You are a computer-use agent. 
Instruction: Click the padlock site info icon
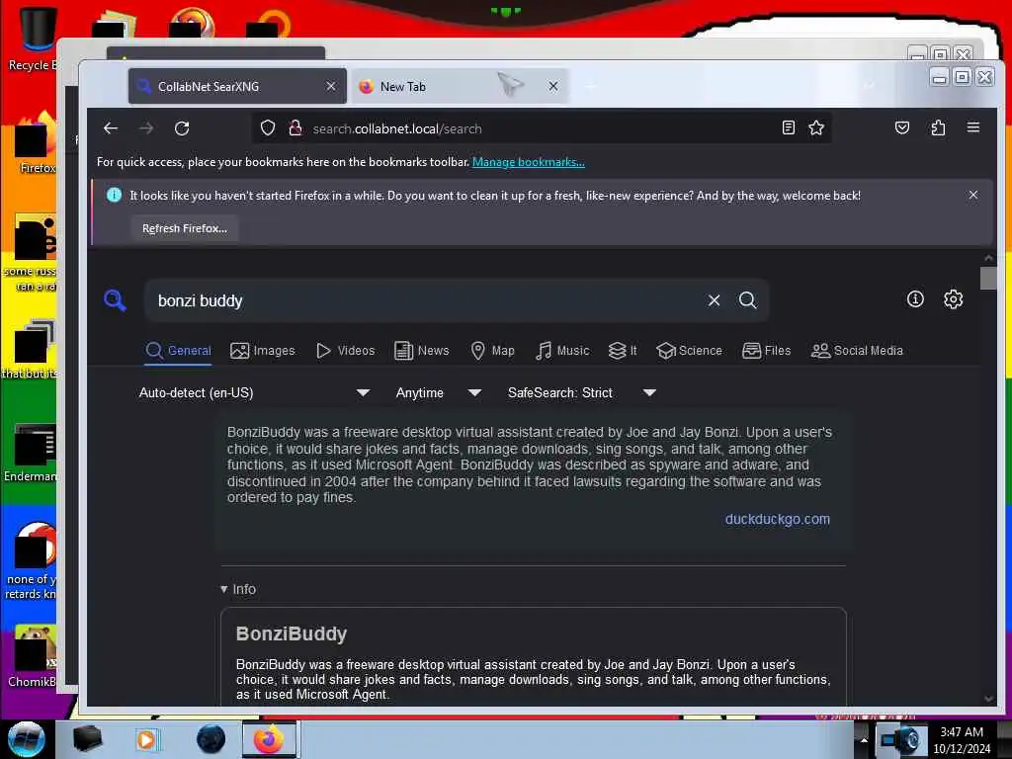295,127
